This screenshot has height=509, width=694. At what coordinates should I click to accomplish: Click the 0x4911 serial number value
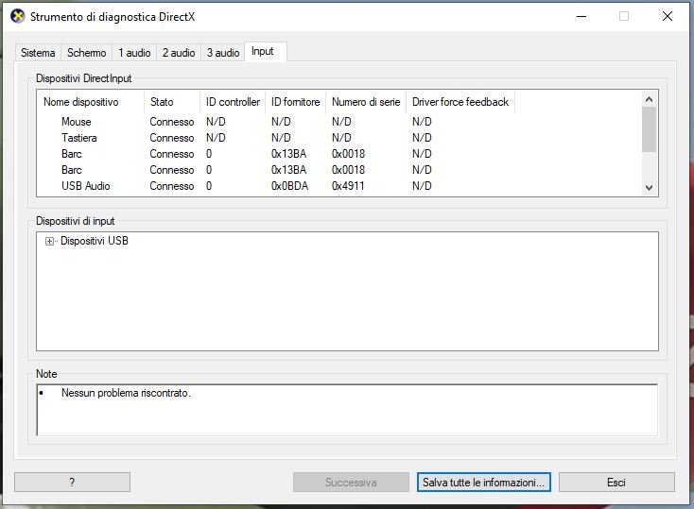[348, 186]
